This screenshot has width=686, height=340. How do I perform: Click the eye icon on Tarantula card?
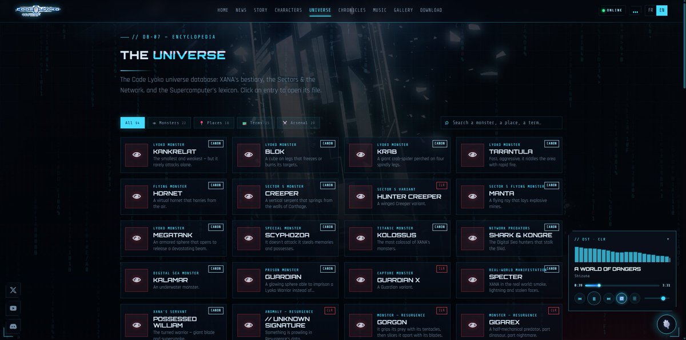click(473, 155)
